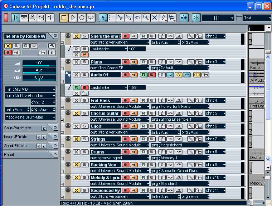Expand the Fret Bass track automation
272x206 pixels.
pos(62,107)
